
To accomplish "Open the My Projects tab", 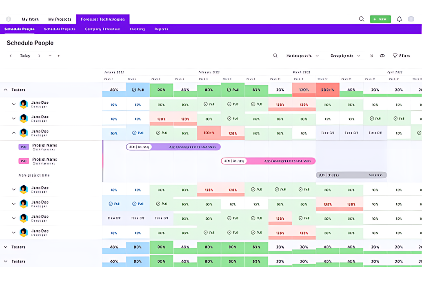I will click(60, 19).
